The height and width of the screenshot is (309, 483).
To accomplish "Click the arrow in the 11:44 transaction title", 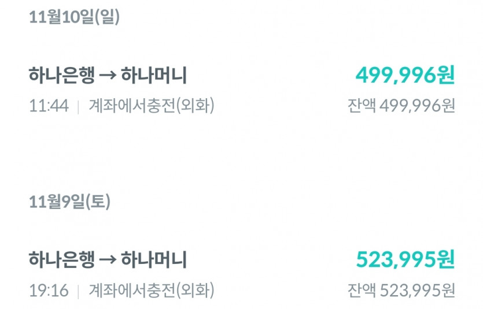I will coord(105,76).
